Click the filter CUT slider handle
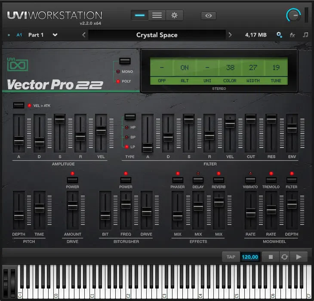 [x=251, y=119]
